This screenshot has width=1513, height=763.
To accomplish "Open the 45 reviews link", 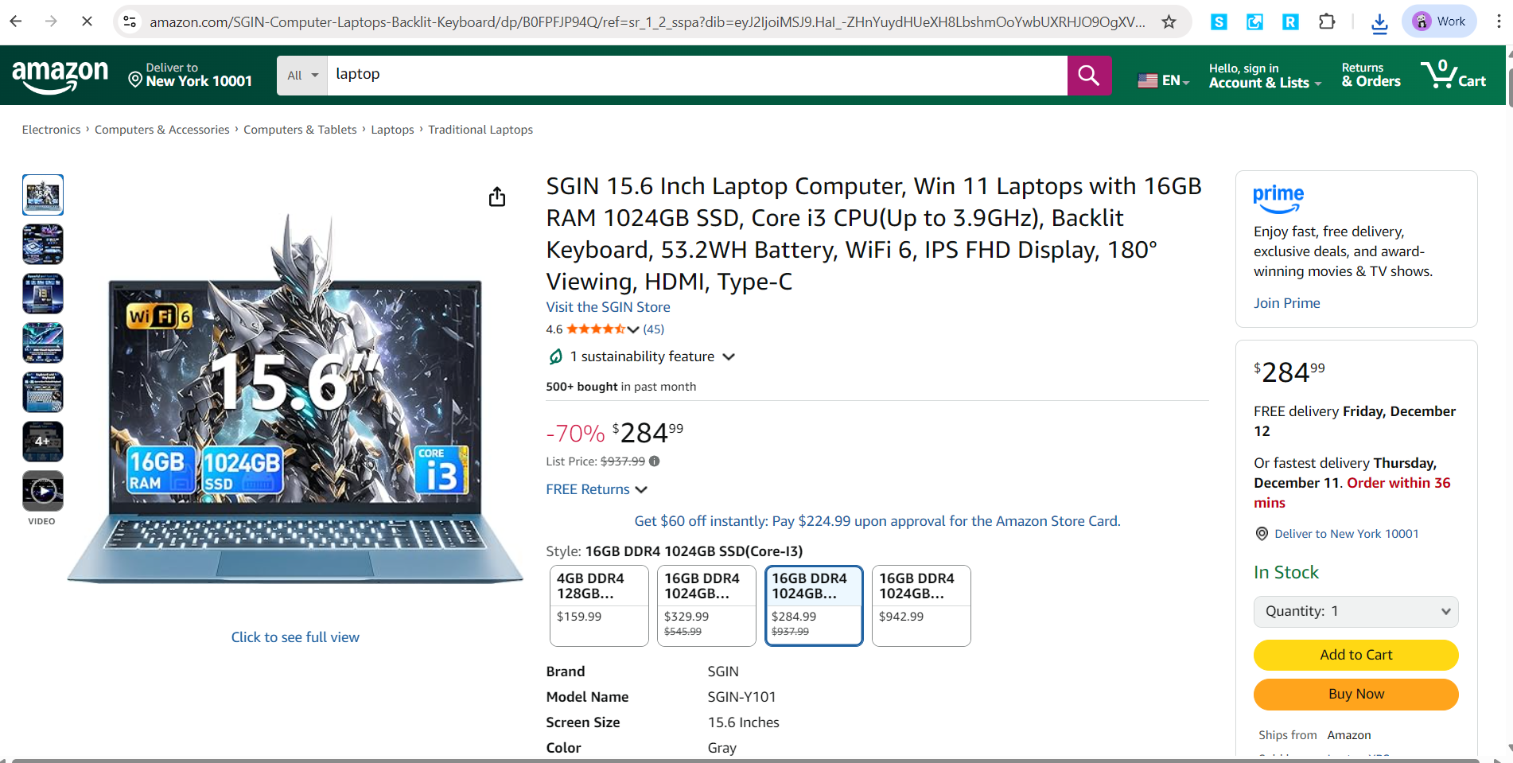I will 653,329.
